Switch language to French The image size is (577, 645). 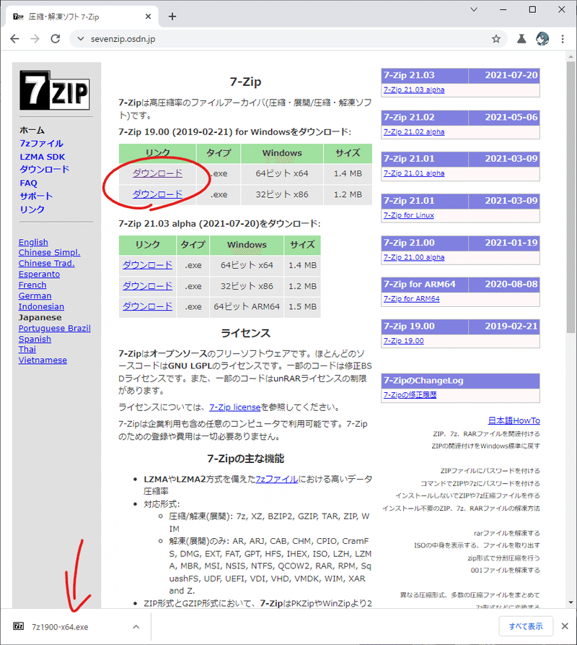pos(32,285)
